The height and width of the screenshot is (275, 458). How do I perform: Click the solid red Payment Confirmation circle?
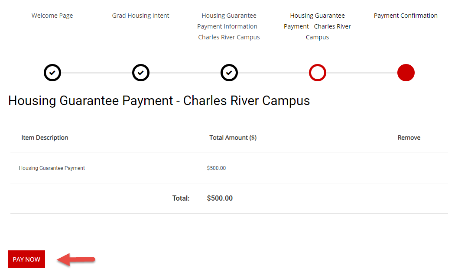point(406,73)
